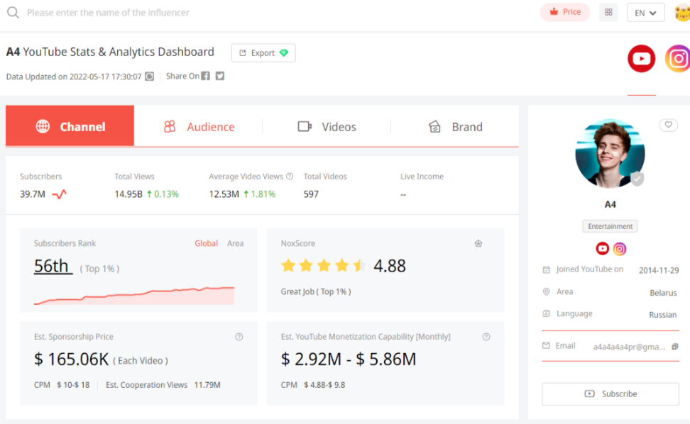Share the dashboard on Facebook
Screen dimensions: 690x424
point(205,76)
